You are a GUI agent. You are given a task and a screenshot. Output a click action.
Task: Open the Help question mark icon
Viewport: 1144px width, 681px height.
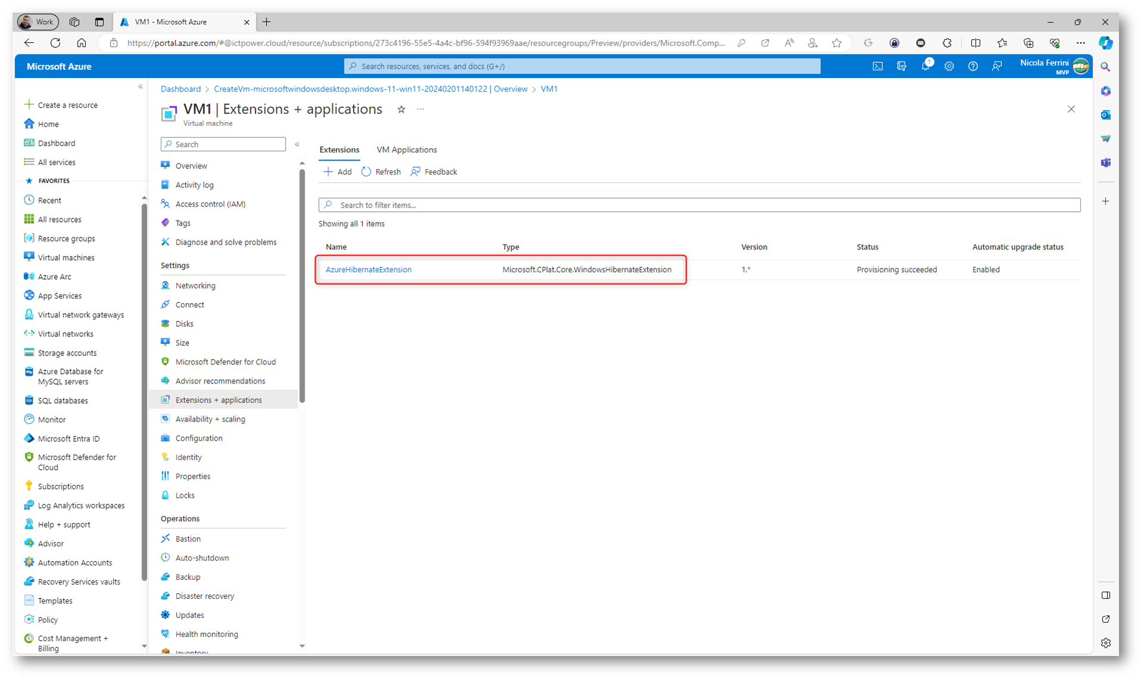pos(973,67)
